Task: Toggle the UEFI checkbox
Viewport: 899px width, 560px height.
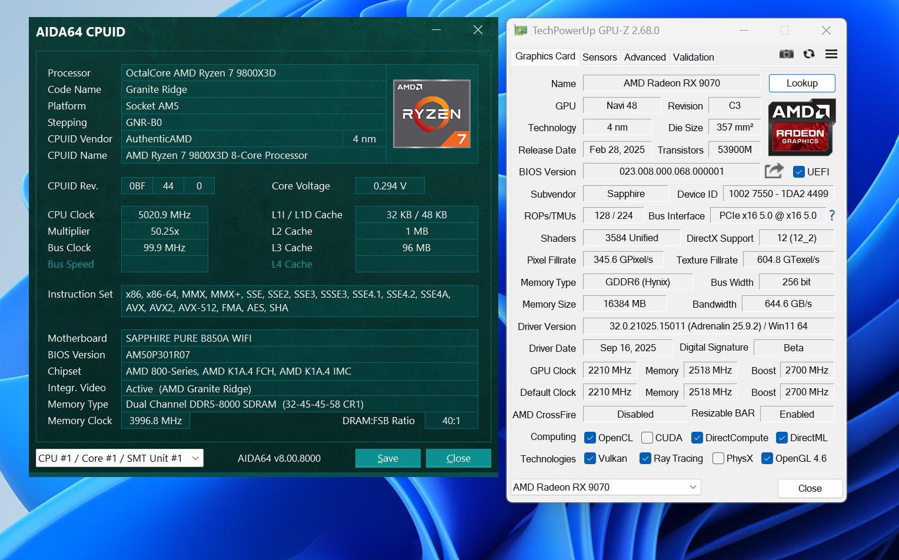Action: tap(799, 172)
